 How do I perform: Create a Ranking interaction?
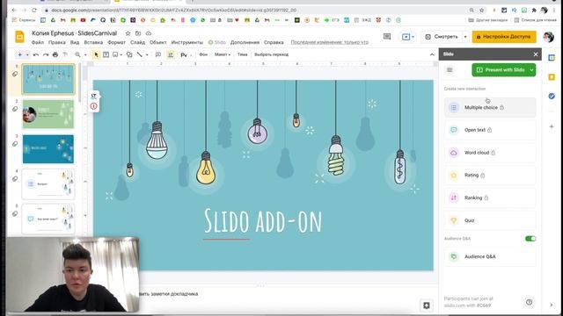490,197
